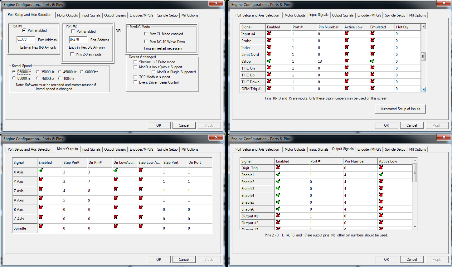
Task: Enable Pins 2-9 as inputs checkbox
Action: point(72,54)
